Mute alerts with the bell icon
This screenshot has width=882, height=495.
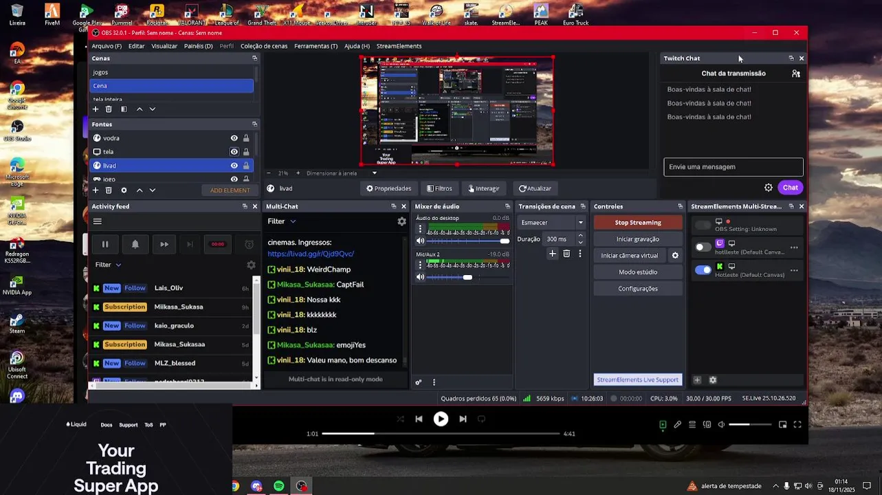(x=135, y=244)
